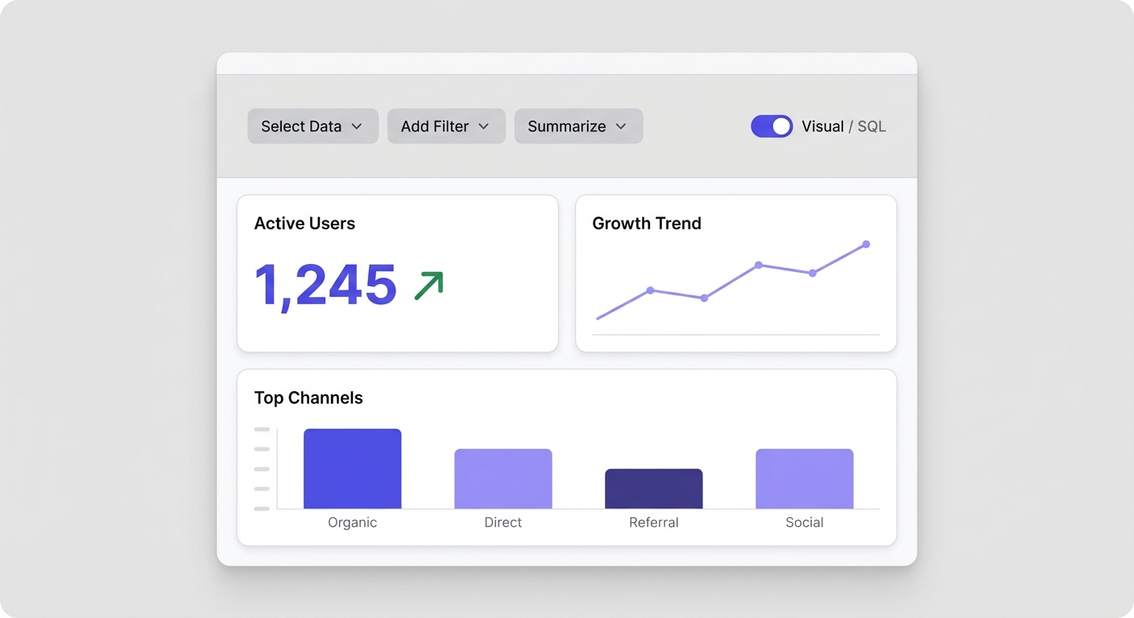Expand the Summarize dropdown
The image size is (1134, 618).
point(578,126)
